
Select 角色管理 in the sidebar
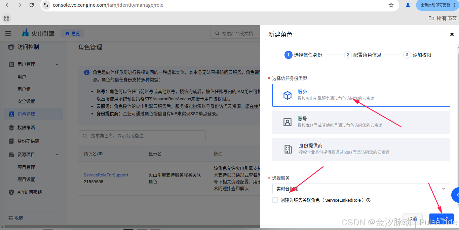coord(34,114)
